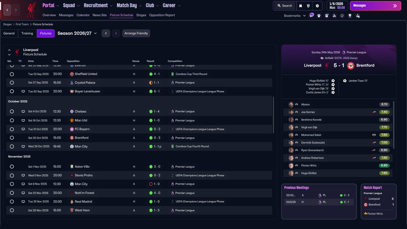Image resolution: width=407 pixels, height=229 pixels.
Task: Click the shirt icon shortcut
Action: click(319, 16)
